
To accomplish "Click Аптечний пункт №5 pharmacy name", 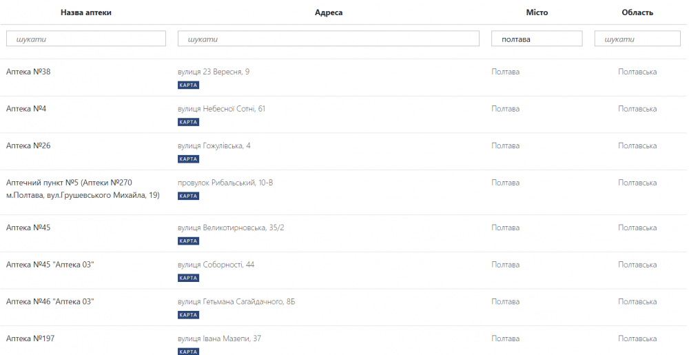I will pos(69,183).
